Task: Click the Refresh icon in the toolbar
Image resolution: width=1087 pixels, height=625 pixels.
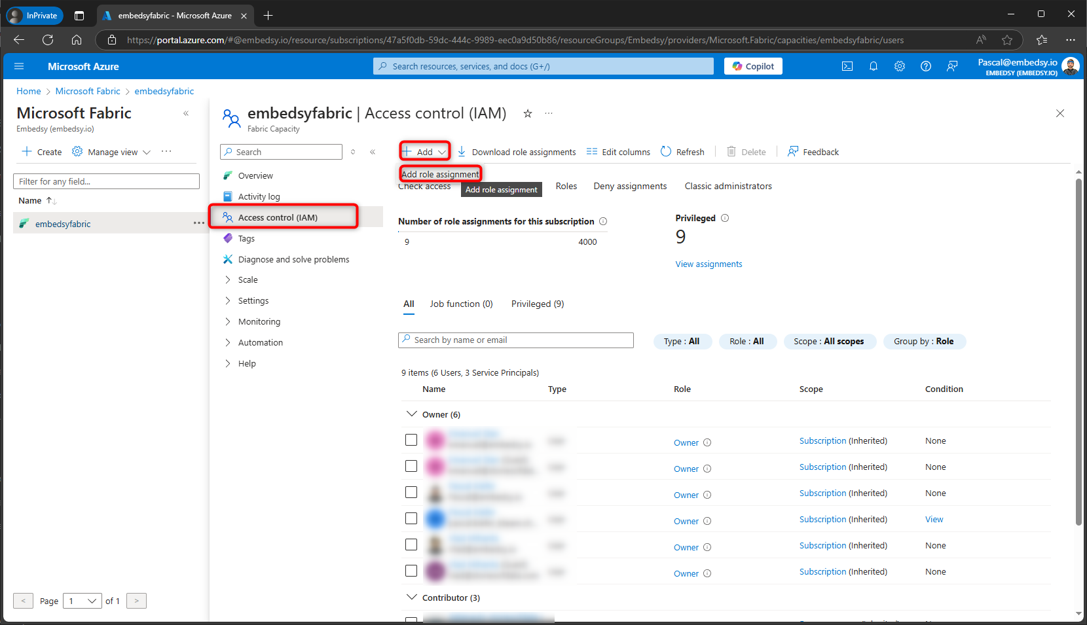Action: point(666,152)
